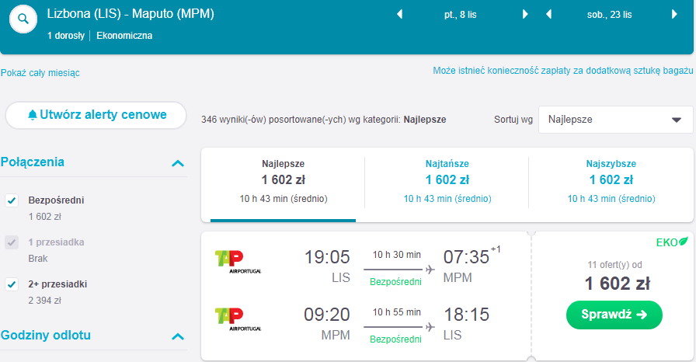Screen dimensions: 696x362
Task: Toggle the 1 przesiadka checkbox
Action: (x=12, y=242)
